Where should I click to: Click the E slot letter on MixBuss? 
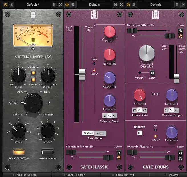tap(54, 5)
